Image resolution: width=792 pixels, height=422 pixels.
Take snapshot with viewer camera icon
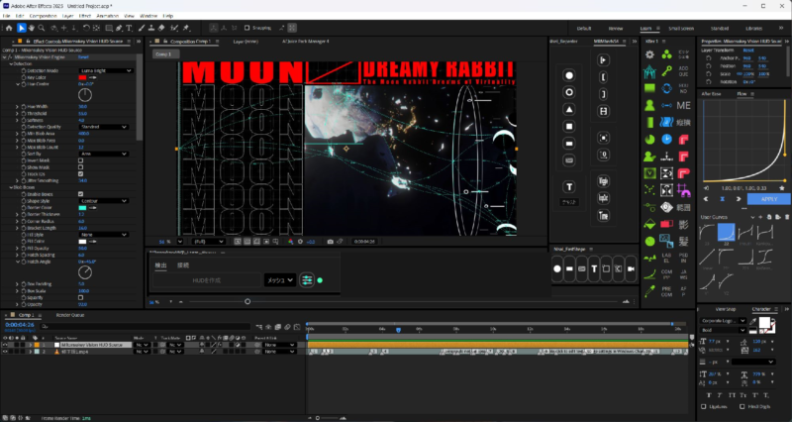(x=331, y=242)
